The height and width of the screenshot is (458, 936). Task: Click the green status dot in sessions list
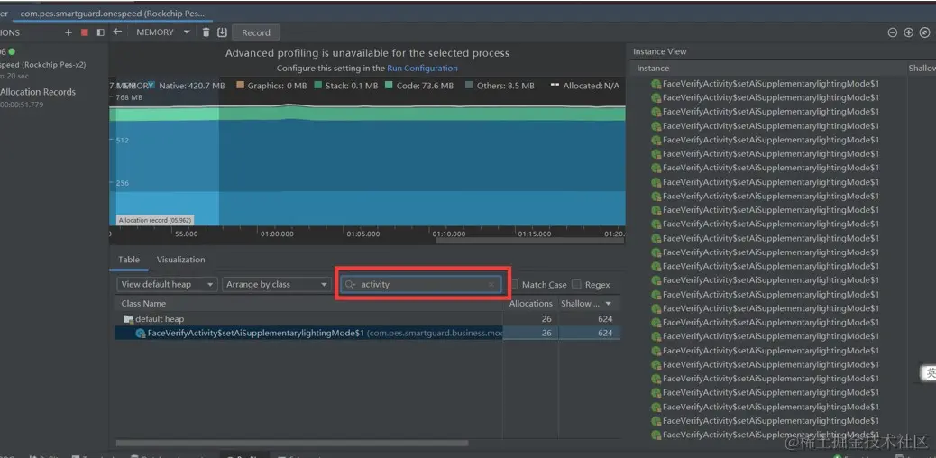[12, 52]
